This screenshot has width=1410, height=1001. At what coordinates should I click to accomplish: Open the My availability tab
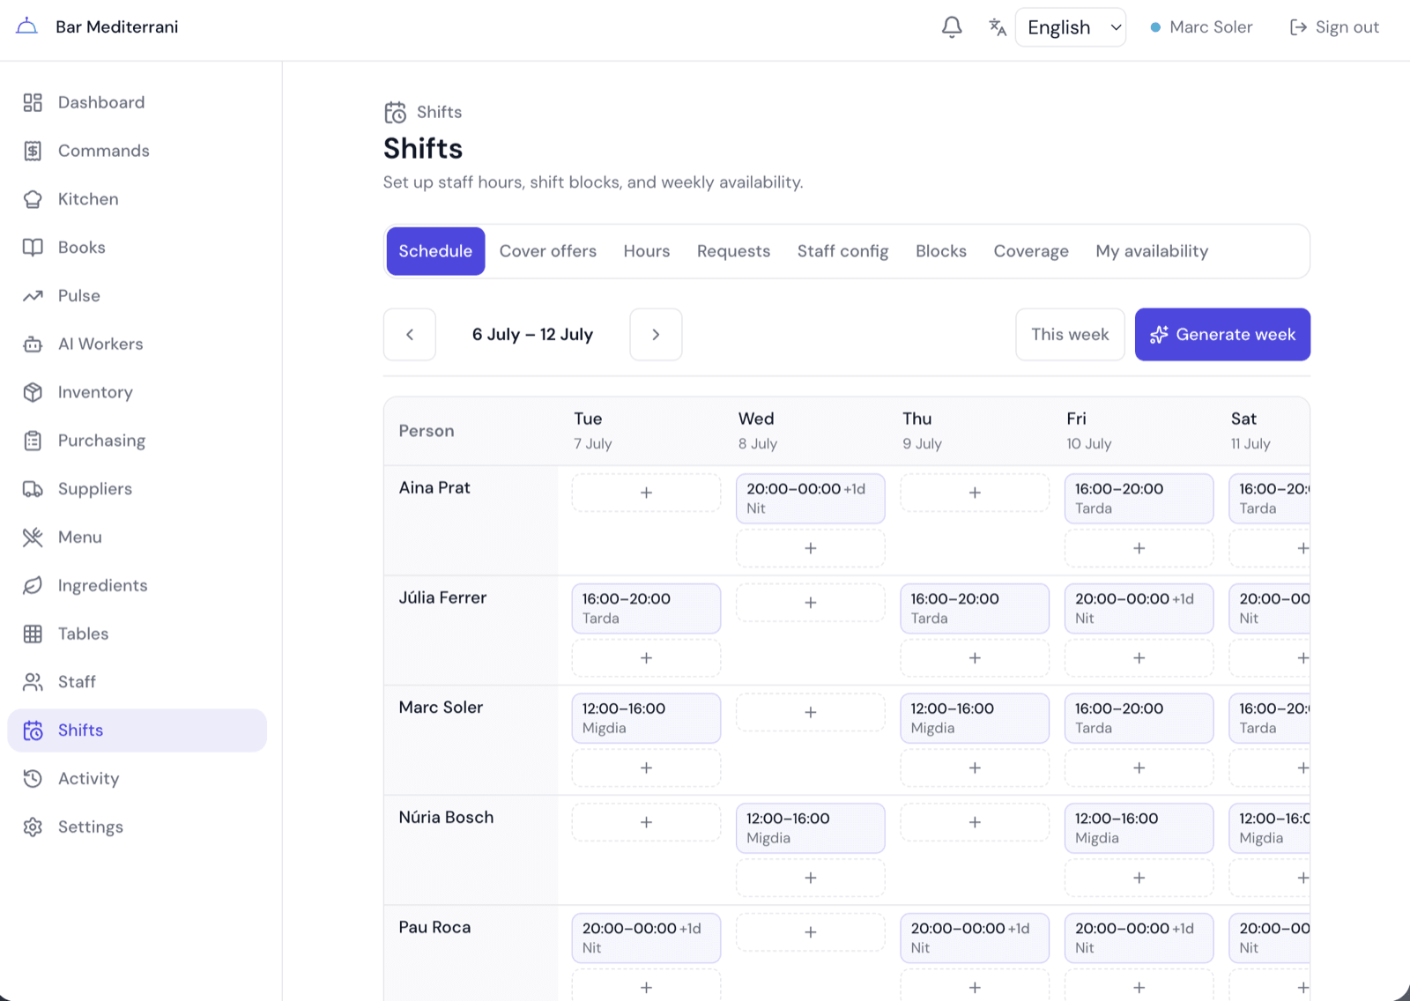pos(1152,251)
